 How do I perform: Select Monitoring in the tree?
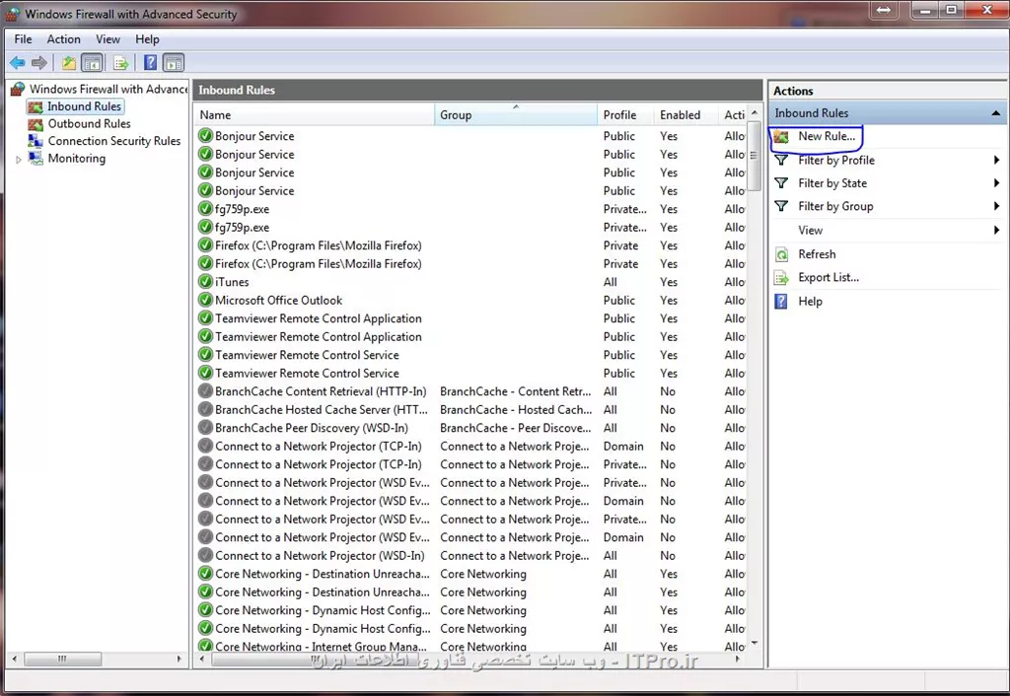77,159
